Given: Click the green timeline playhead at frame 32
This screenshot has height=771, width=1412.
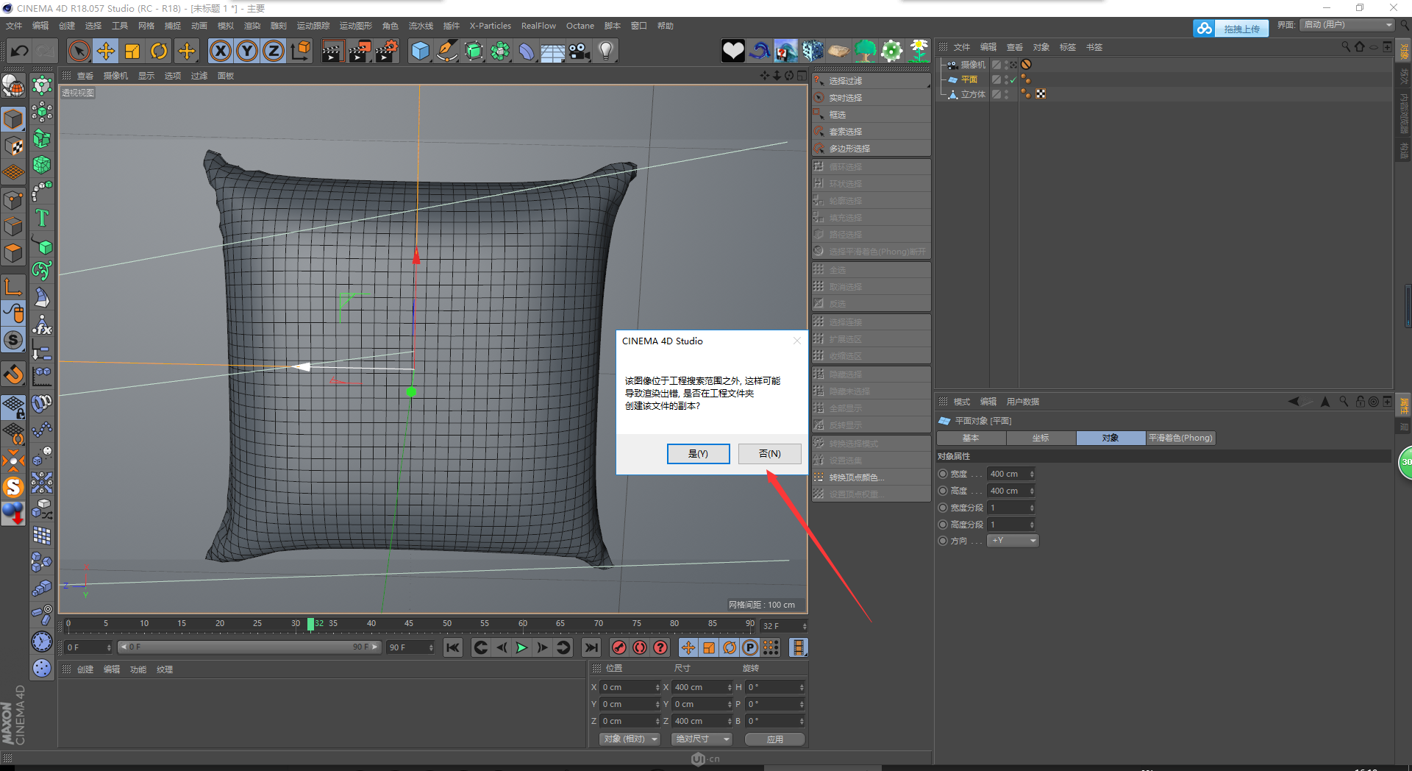Looking at the screenshot, I should click(310, 624).
